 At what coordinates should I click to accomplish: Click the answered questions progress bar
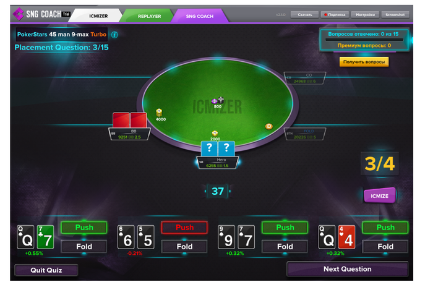click(364, 40)
